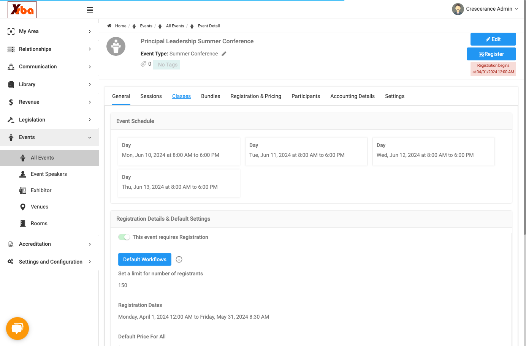Click the Event Speakers icon
This screenshot has width=526, height=346.
pos(23,174)
